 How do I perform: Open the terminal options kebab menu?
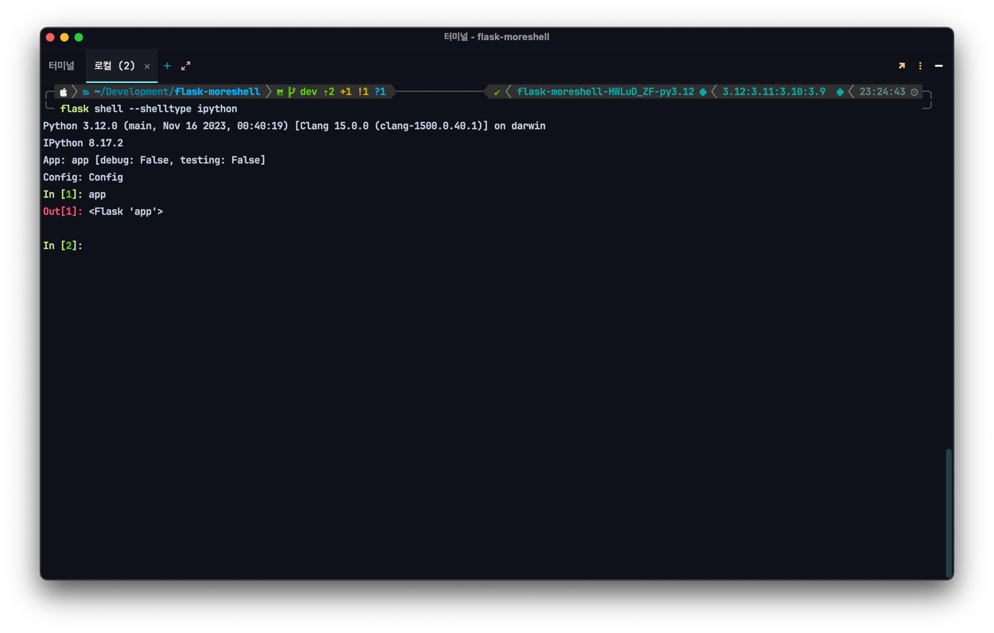(920, 66)
